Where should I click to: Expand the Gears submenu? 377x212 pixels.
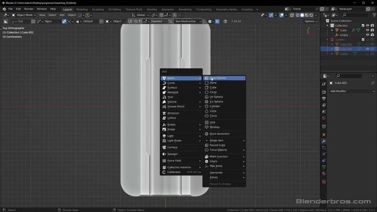[224, 161]
